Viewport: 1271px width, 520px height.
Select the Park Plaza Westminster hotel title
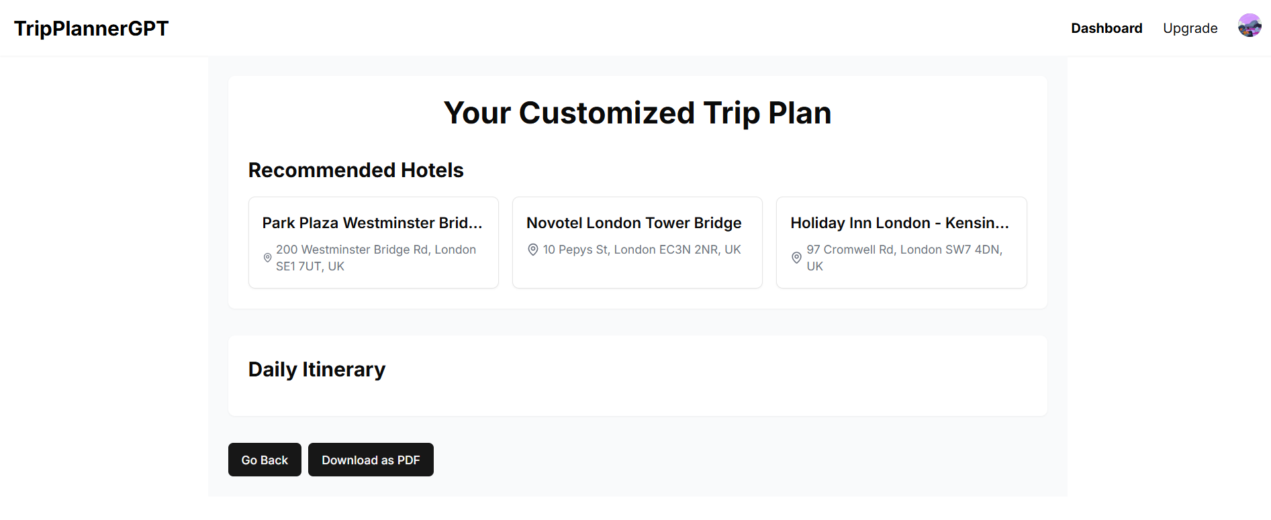[x=372, y=223]
